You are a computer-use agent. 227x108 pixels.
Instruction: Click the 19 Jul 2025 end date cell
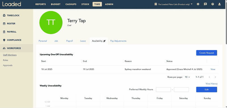point(89,69)
